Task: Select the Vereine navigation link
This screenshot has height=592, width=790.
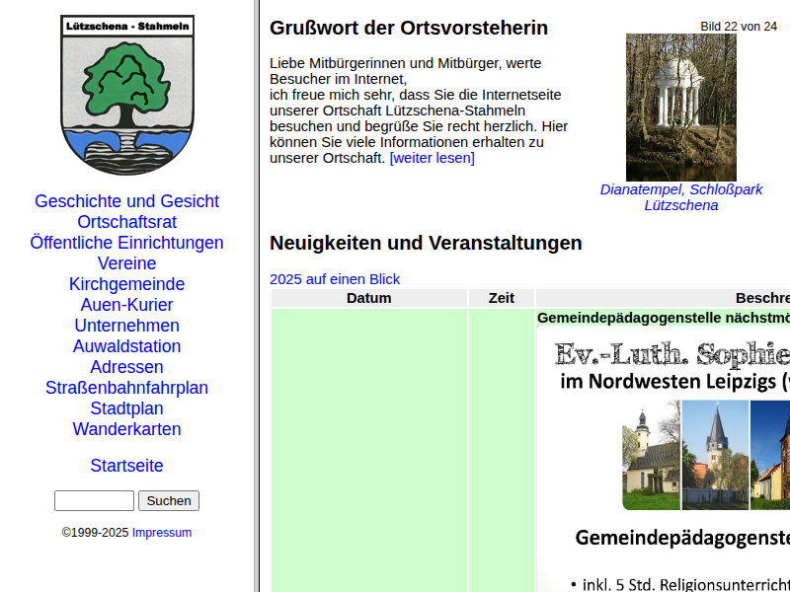Action: point(126,263)
